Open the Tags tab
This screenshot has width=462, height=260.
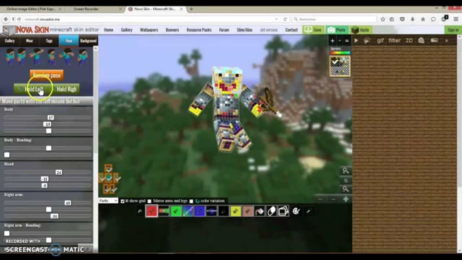pyautogui.click(x=49, y=41)
